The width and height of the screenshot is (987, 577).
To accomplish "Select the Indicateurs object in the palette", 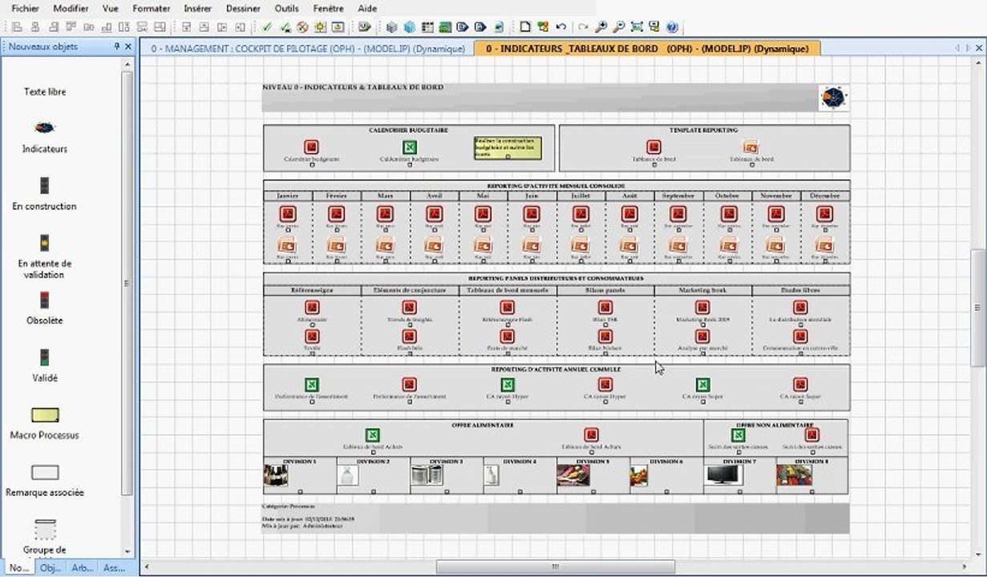I will coord(44,128).
